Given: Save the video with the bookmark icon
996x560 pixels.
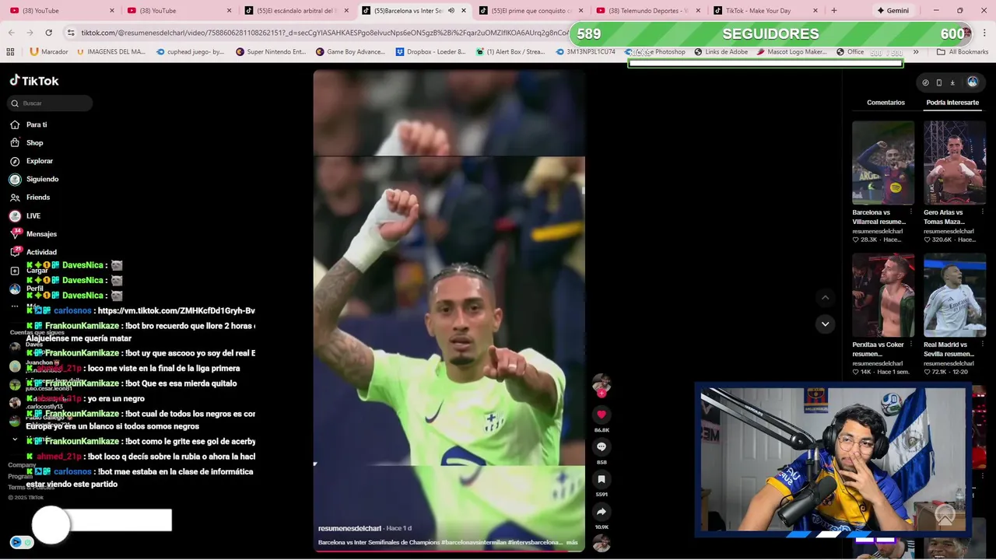Looking at the screenshot, I should (x=601, y=480).
